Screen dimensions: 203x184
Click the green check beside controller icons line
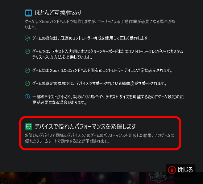[27, 70]
